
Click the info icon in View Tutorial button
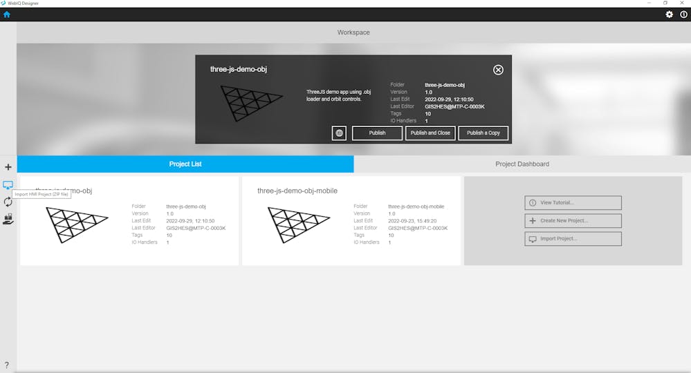coord(533,203)
